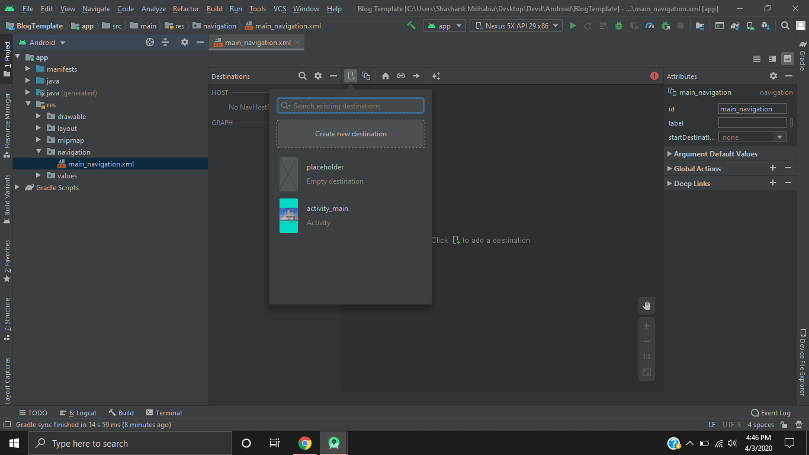Search destinations with the magnifier icon
809x455 pixels.
[303, 76]
